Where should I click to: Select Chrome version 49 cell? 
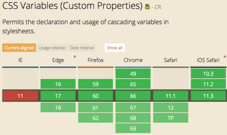(x=133, y=74)
